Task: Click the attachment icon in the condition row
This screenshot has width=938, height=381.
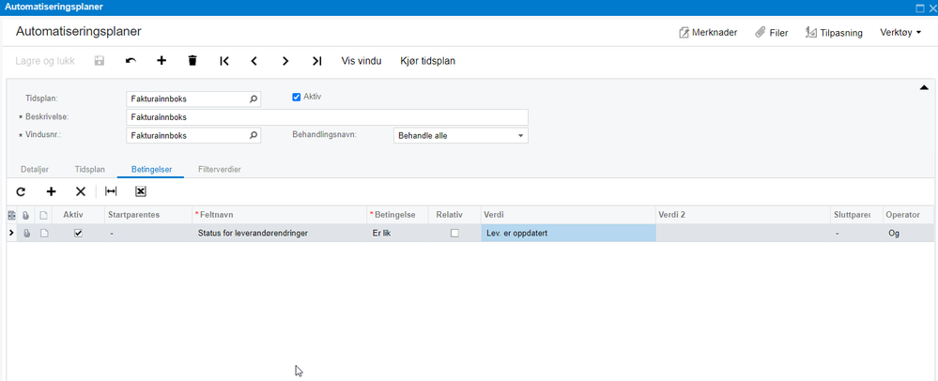Action: pyautogui.click(x=26, y=234)
